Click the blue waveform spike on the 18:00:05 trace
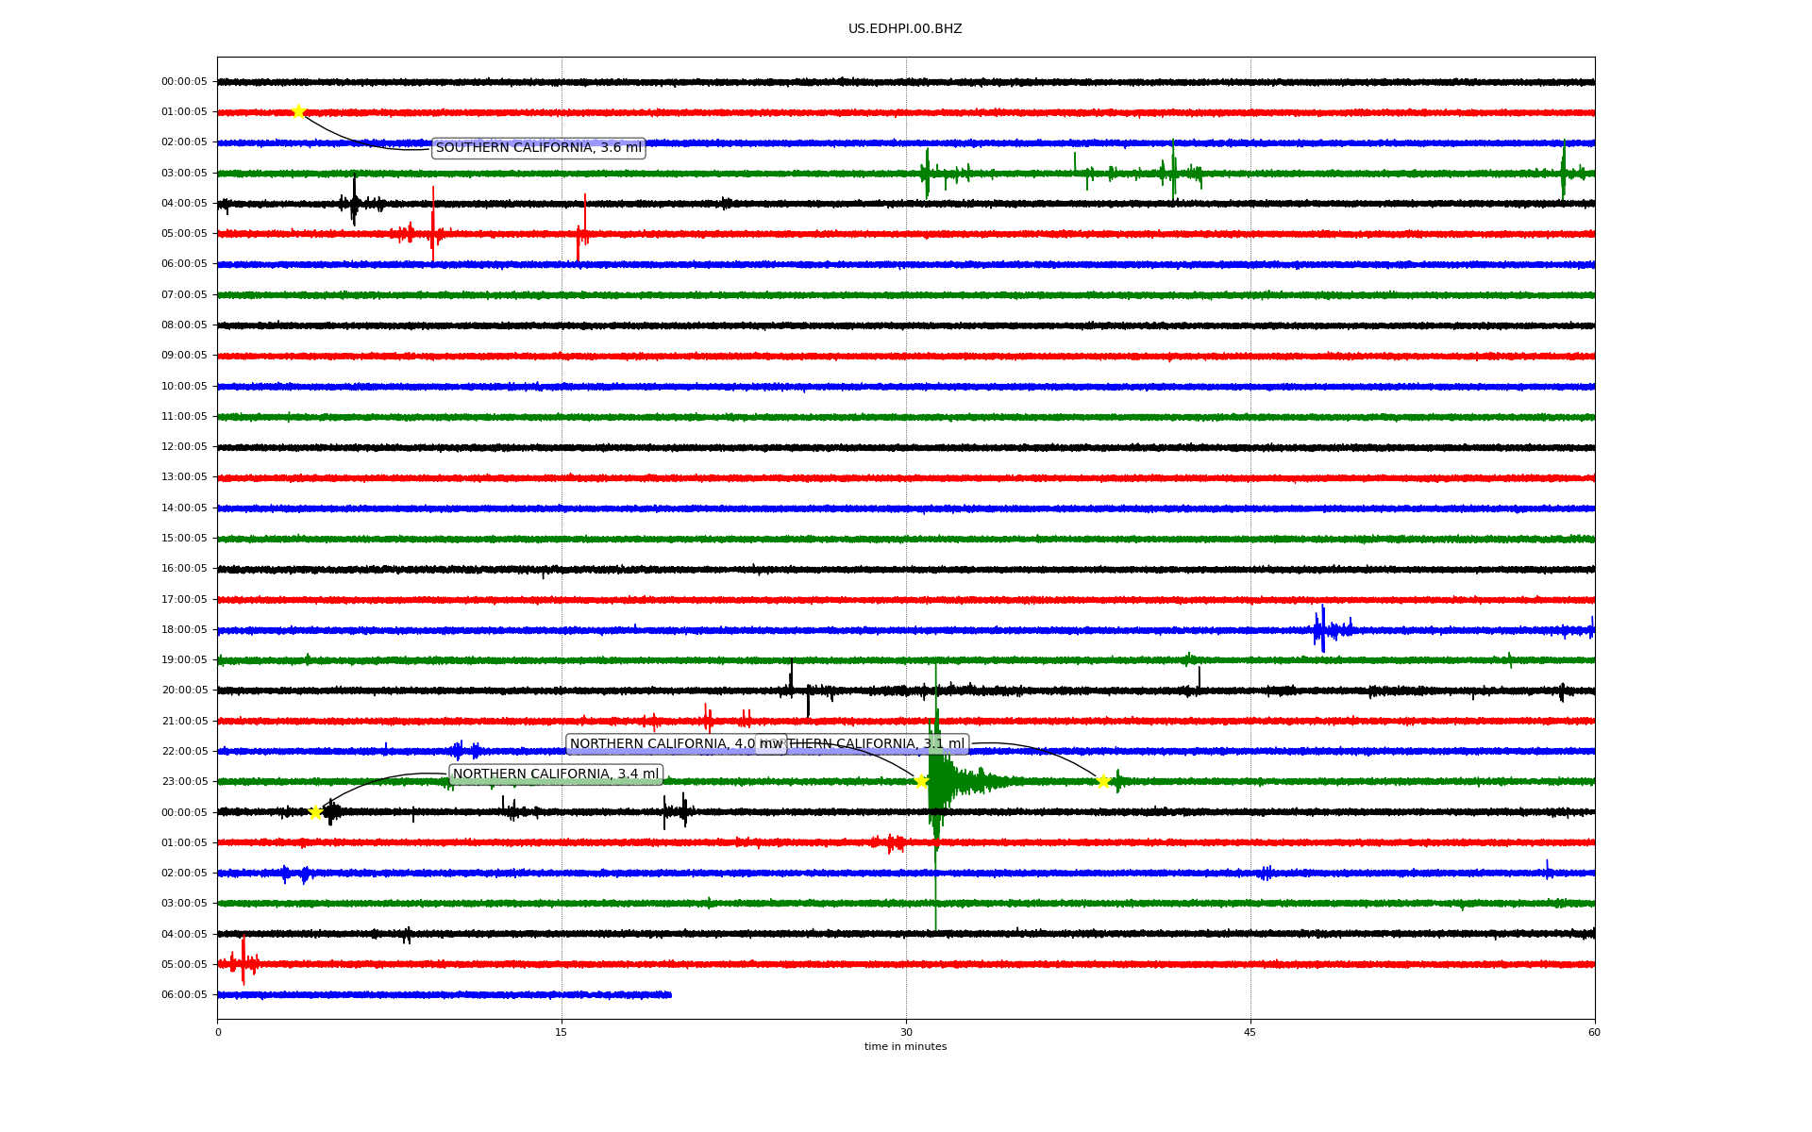Screen dimensions: 1812x1132 click(x=1321, y=629)
